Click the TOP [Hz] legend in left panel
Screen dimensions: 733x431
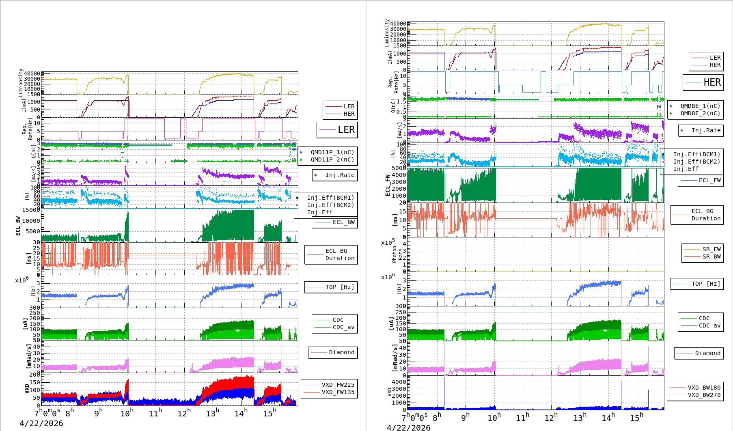pyautogui.click(x=331, y=287)
